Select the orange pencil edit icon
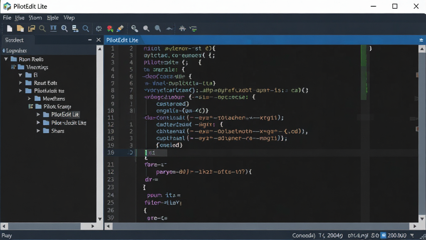The image size is (426, 240). tap(120, 29)
